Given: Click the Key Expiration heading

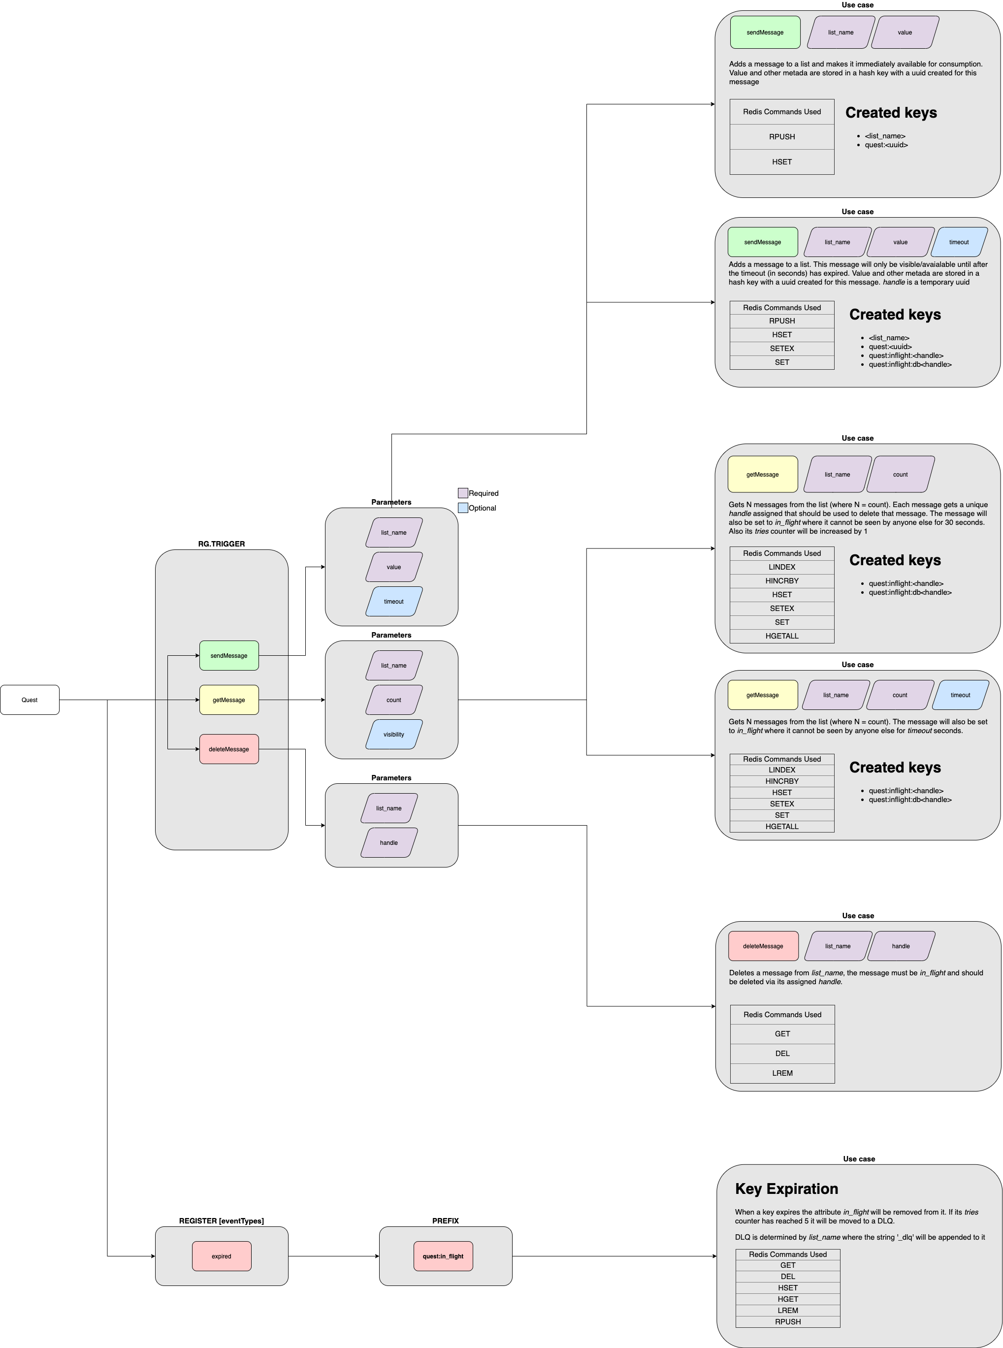Looking at the screenshot, I should point(786,1189).
